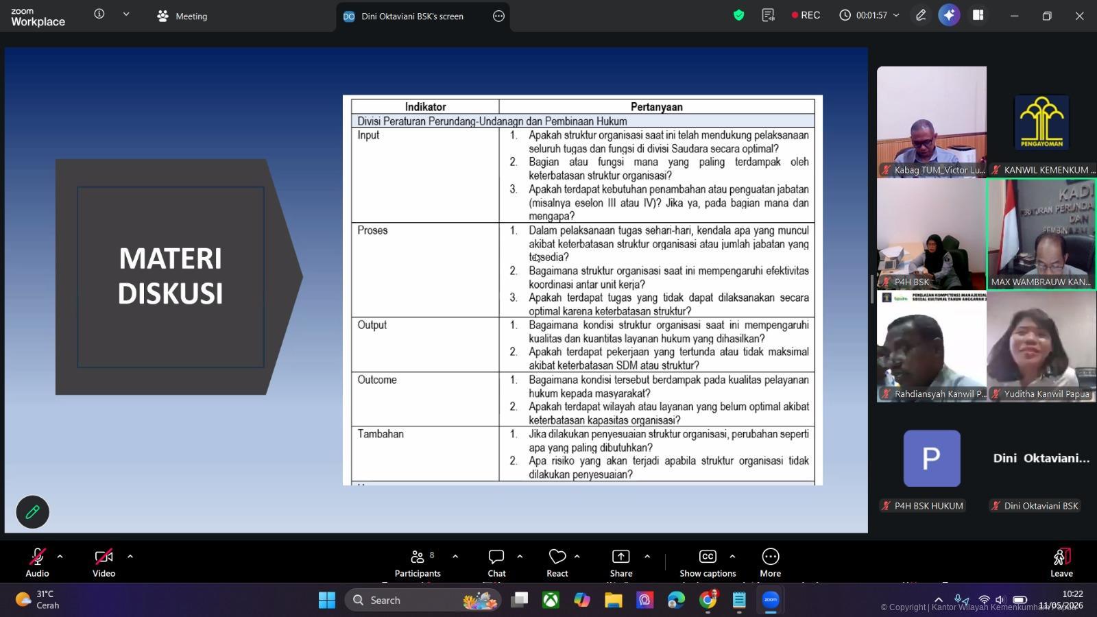The image size is (1097, 617).
Task: Expand reaction options caret
Action: (577, 557)
